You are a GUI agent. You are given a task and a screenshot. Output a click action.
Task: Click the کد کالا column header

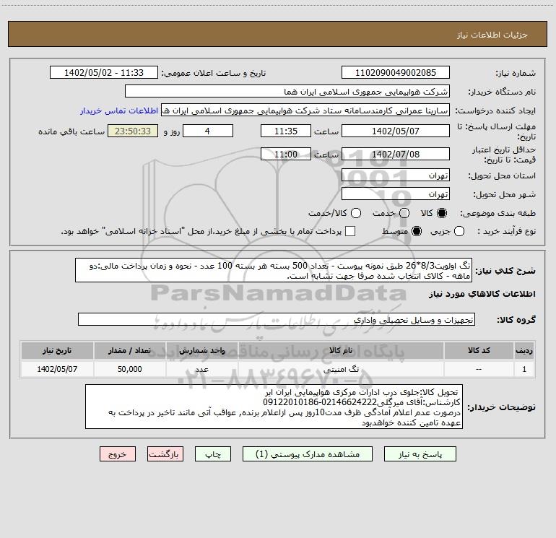479,350
